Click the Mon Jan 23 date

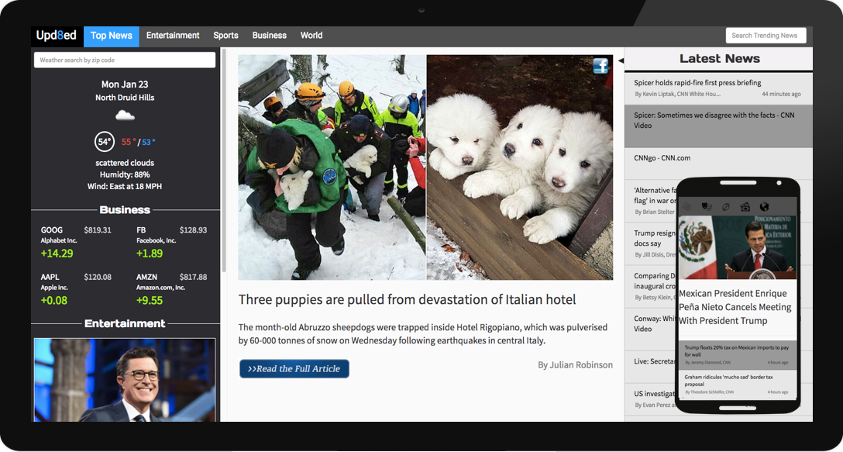coord(125,85)
